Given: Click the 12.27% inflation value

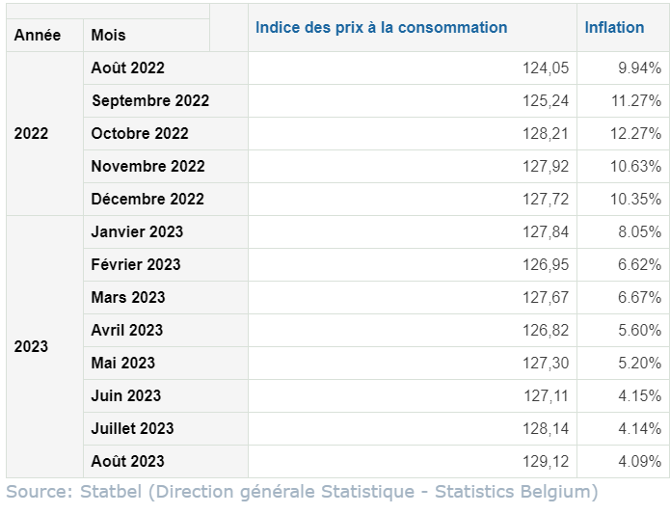Looking at the screenshot, I should [x=635, y=133].
